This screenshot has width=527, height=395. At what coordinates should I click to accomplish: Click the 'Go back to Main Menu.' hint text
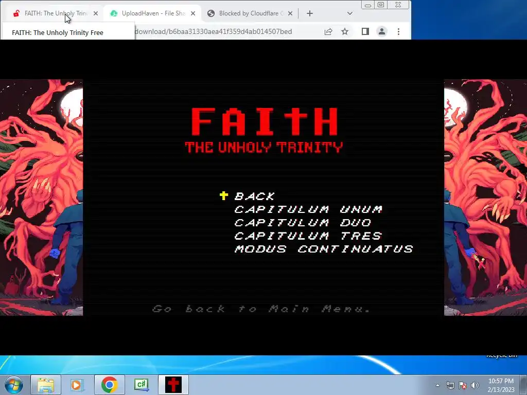[x=261, y=309]
